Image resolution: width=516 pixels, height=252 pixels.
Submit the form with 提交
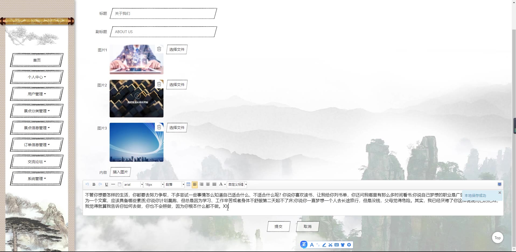pos(278,226)
